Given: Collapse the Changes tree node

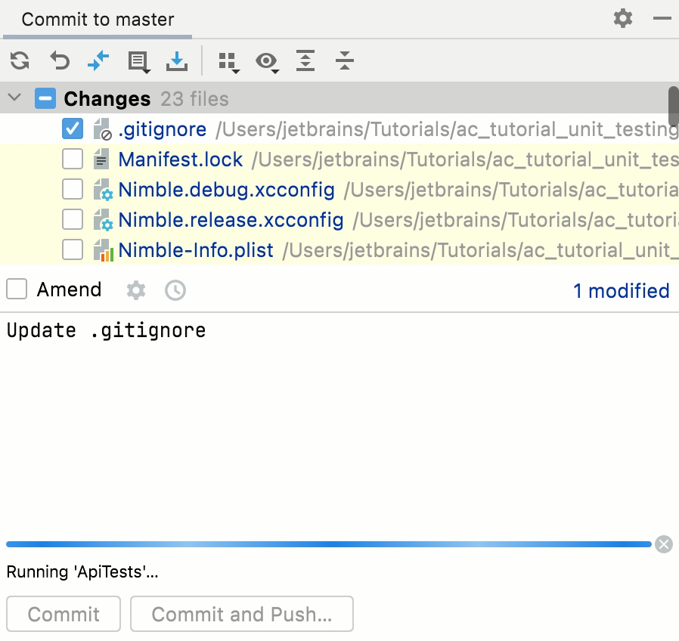Looking at the screenshot, I should point(14,98).
